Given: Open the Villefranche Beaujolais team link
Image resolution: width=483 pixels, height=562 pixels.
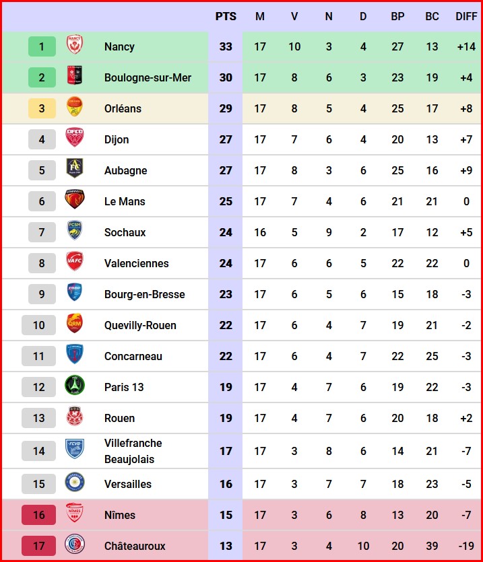Looking at the screenshot, I should click(x=133, y=451).
